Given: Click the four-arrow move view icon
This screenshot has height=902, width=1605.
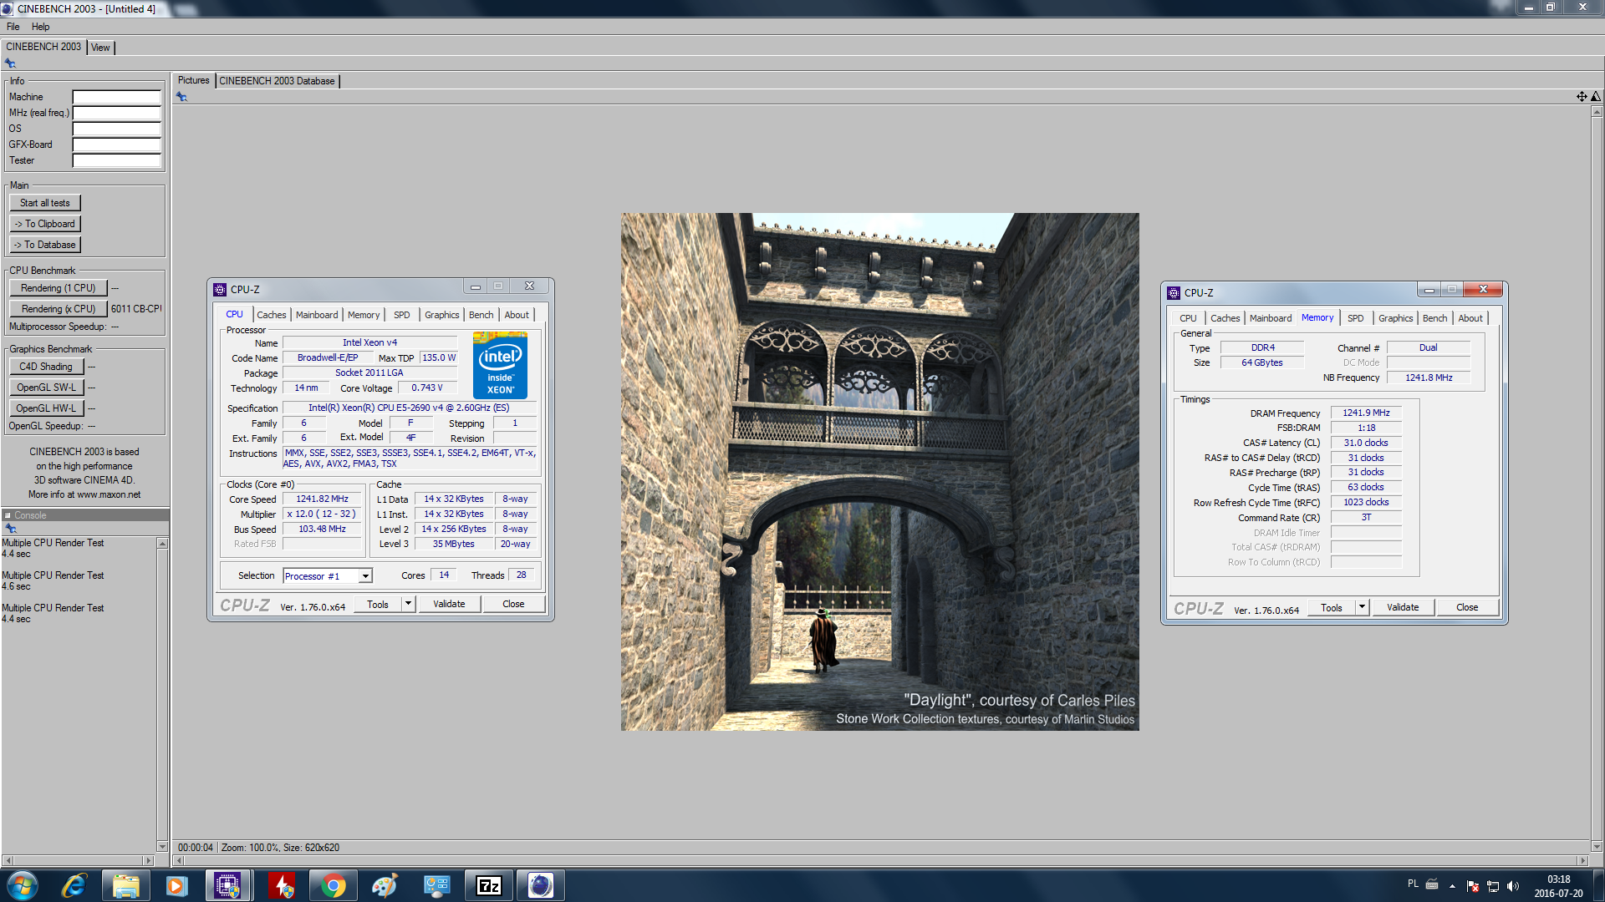Looking at the screenshot, I should click(1582, 97).
